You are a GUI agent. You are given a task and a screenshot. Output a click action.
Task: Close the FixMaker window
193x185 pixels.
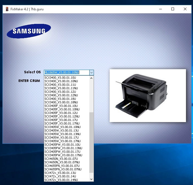tap(185, 9)
